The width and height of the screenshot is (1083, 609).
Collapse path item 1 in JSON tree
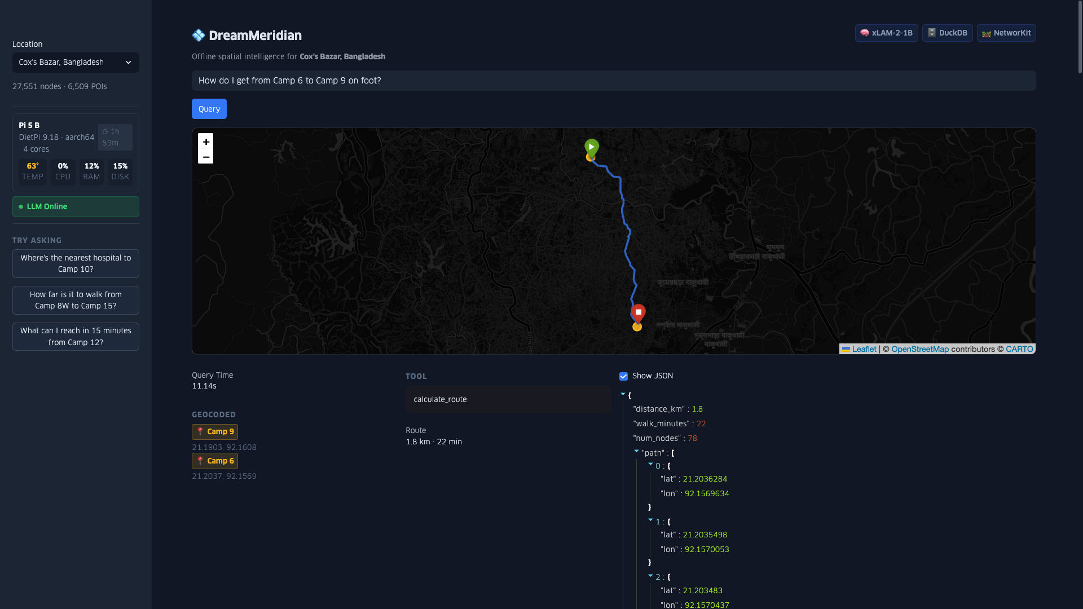(650, 520)
